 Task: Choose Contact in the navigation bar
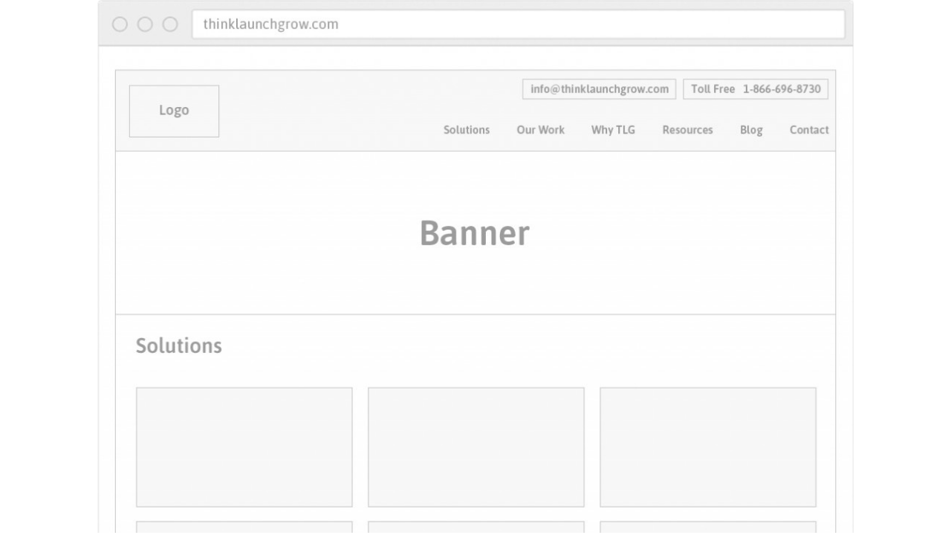(x=809, y=130)
